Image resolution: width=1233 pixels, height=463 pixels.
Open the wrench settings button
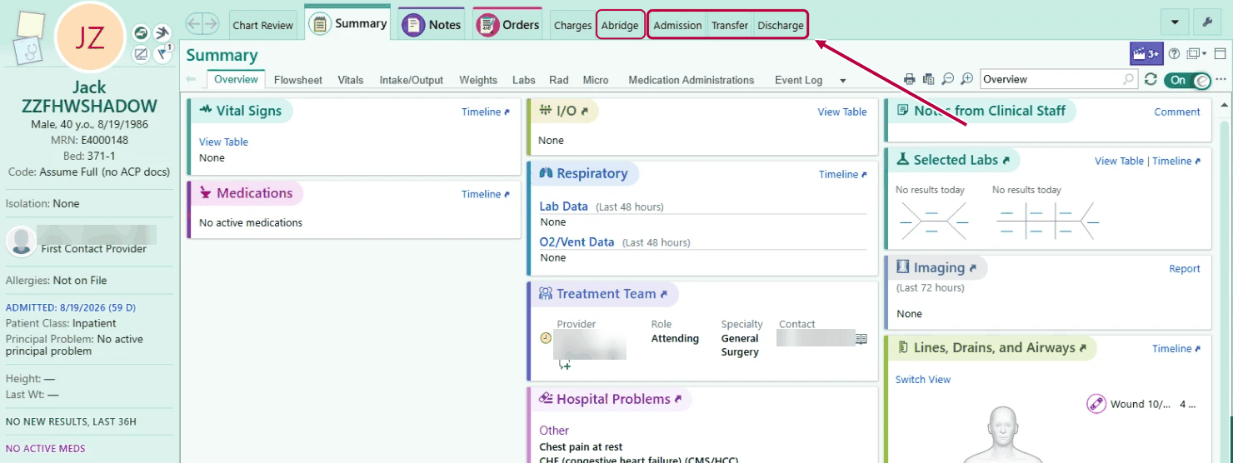pyautogui.click(x=1206, y=22)
